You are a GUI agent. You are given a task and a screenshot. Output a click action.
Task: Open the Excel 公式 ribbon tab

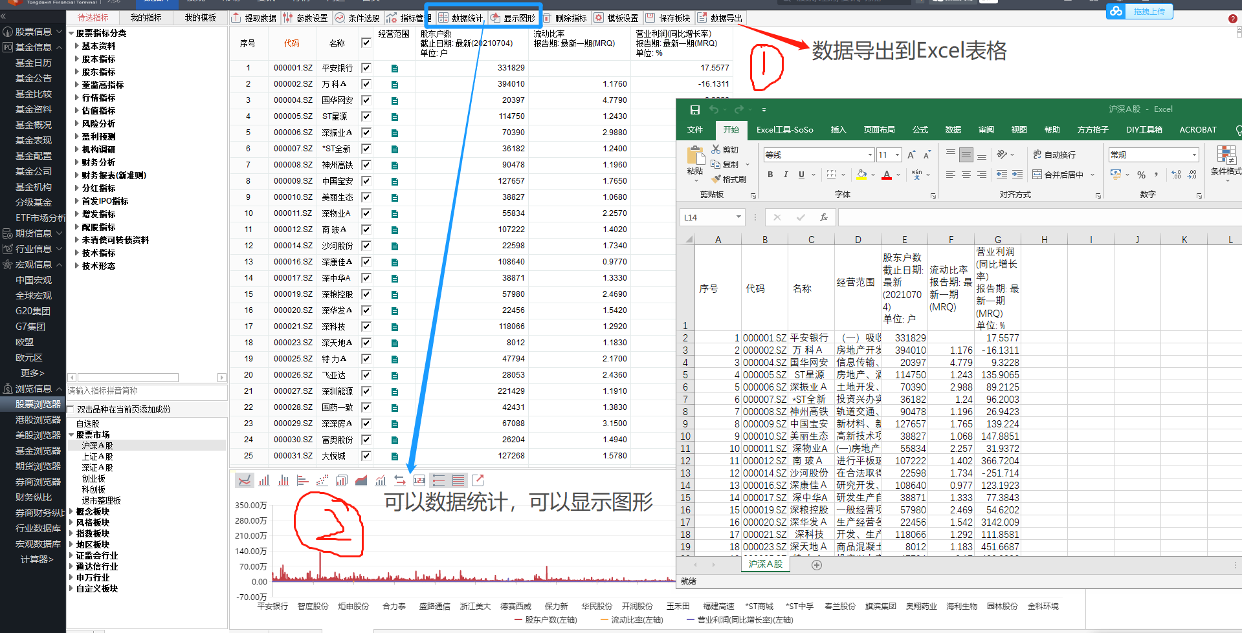pos(920,130)
